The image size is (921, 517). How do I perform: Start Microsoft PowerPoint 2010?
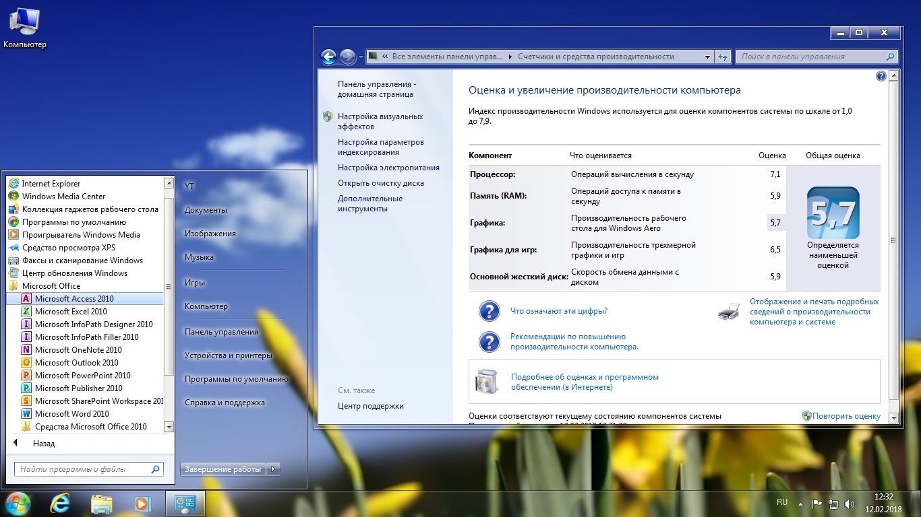[82, 376]
